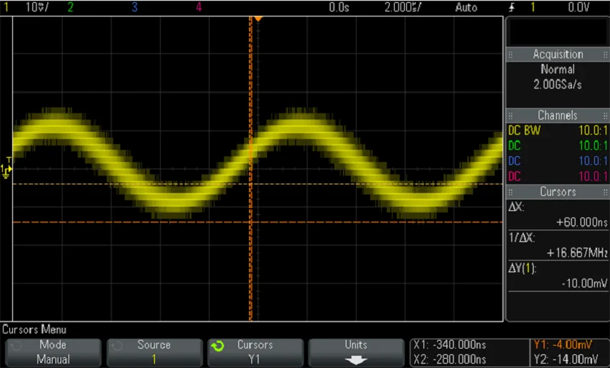Image resolution: width=610 pixels, height=368 pixels.
Task: Click the rotate icon on the Mode softkey
Action: click(16, 345)
